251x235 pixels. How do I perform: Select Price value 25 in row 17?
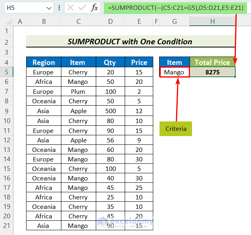pyautogui.click(x=139, y=188)
